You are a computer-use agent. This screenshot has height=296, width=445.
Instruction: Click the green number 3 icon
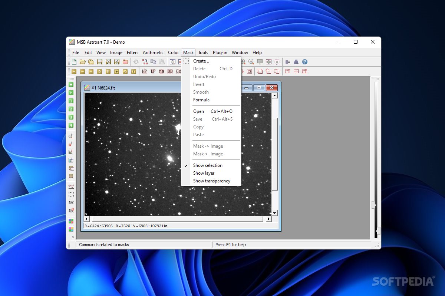[71, 117]
